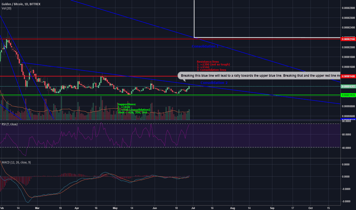This screenshot has height=210, width=356.
Task: Click Jul on the date axis
Action: pos(193,208)
